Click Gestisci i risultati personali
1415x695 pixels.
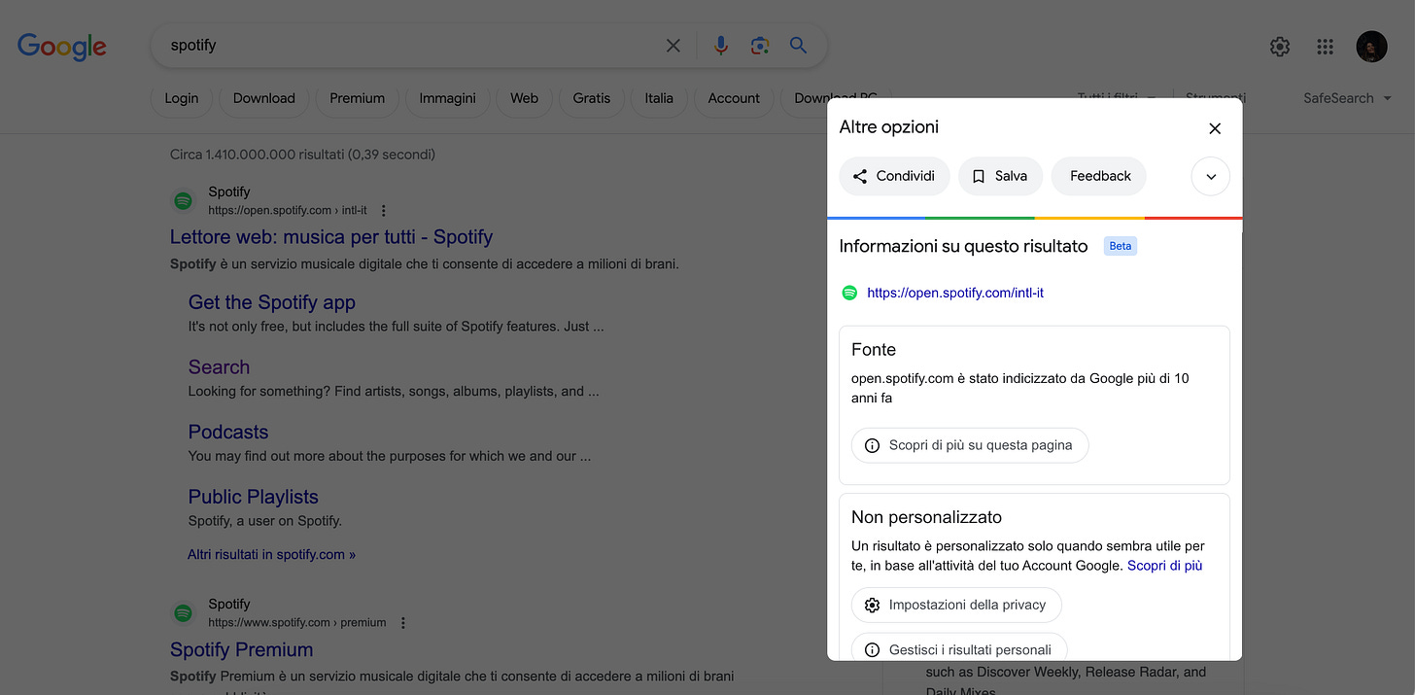pyautogui.click(x=959, y=647)
